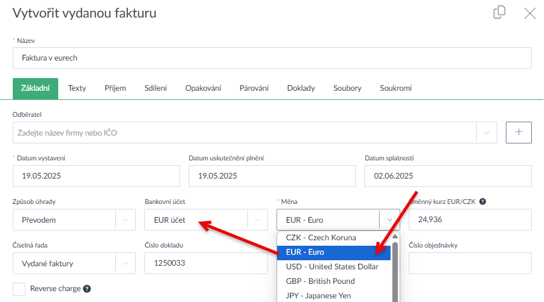Click help icon next to Reverse charge
The height and width of the screenshot is (302, 544).
87,289
